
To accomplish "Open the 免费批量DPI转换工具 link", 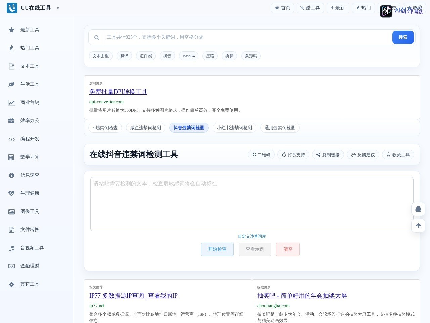I will click(118, 92).
